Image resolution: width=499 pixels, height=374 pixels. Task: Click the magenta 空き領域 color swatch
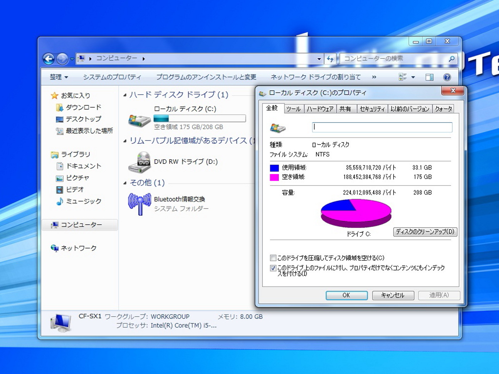[274, 177]
